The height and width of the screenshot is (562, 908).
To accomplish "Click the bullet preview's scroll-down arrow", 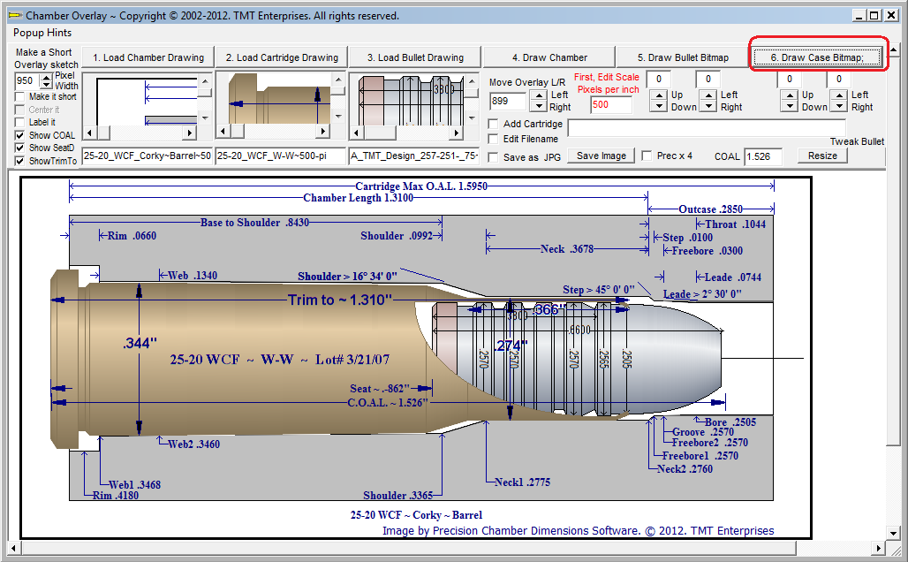I will coord(472,118).
